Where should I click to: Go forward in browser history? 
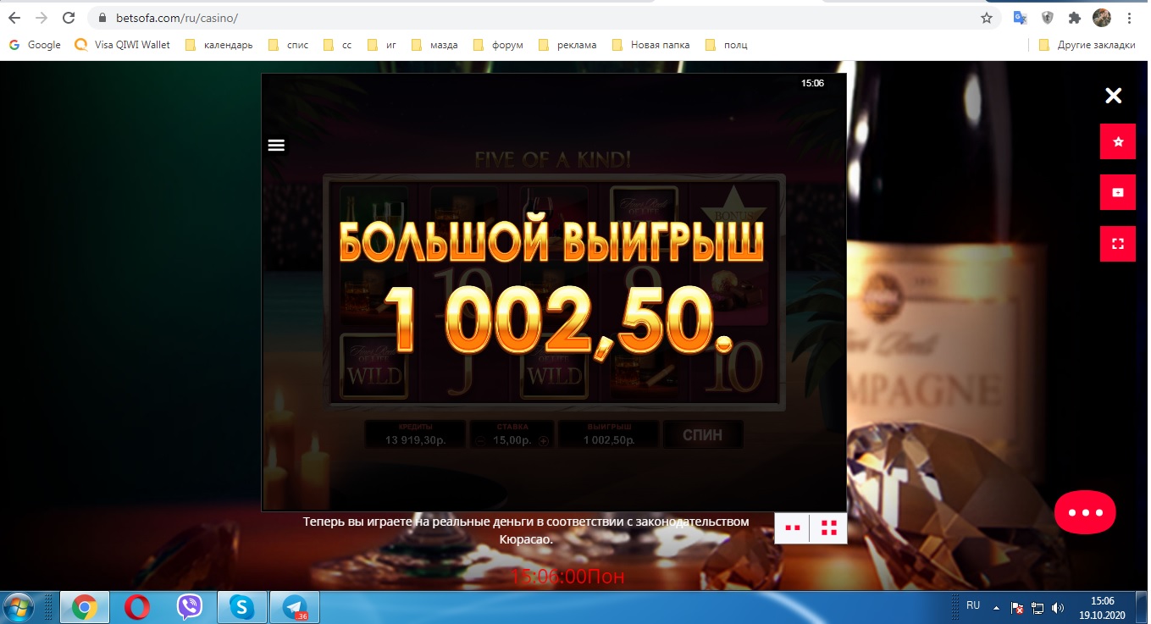pos(42,18)
